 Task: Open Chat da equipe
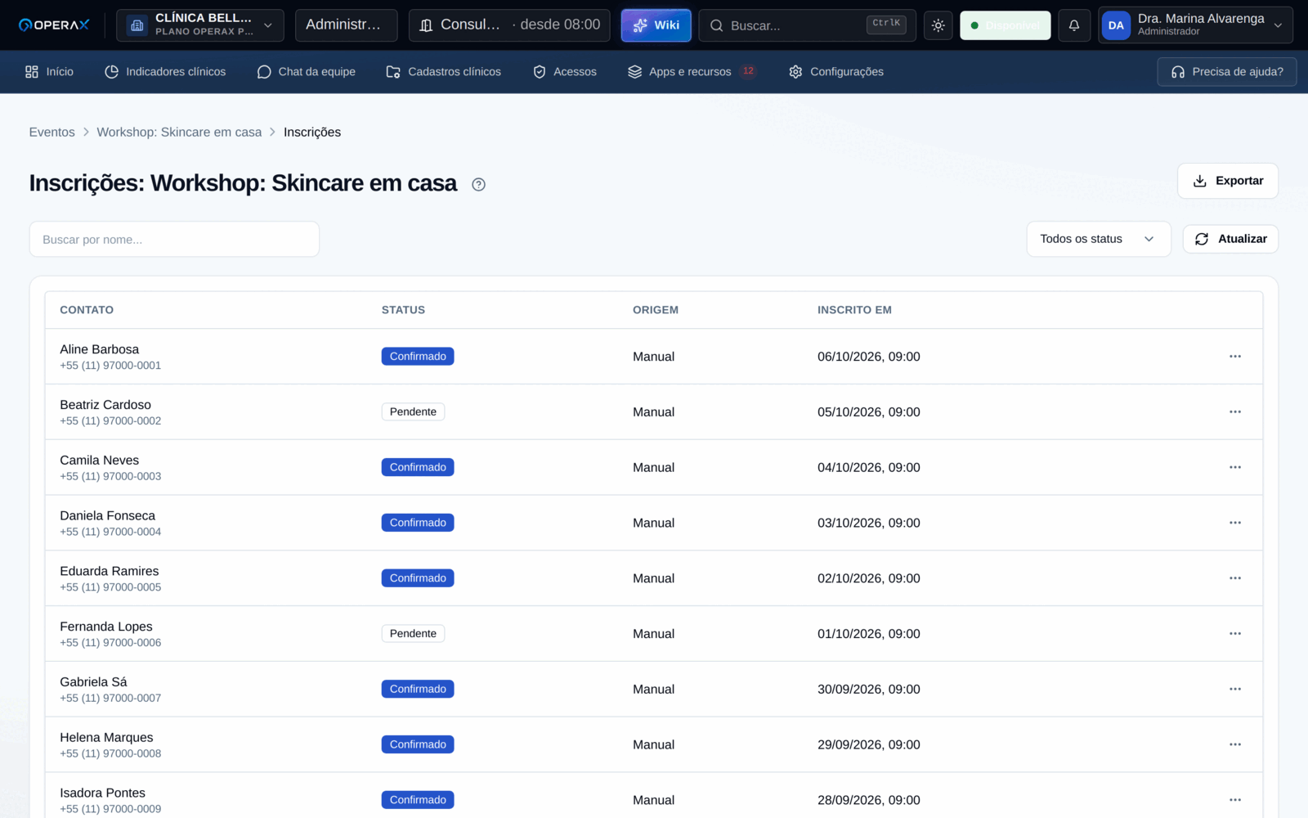(x=306, y=72)
